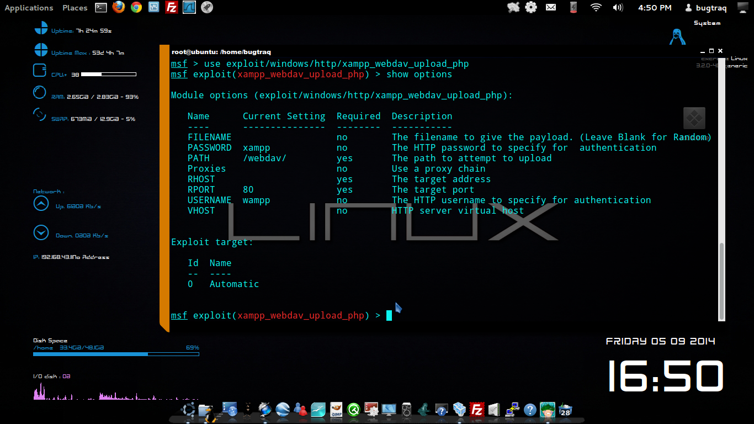Screen dimensions: 754x424
Task: Click the Automatic exploit target name
Action: [235, 284]
